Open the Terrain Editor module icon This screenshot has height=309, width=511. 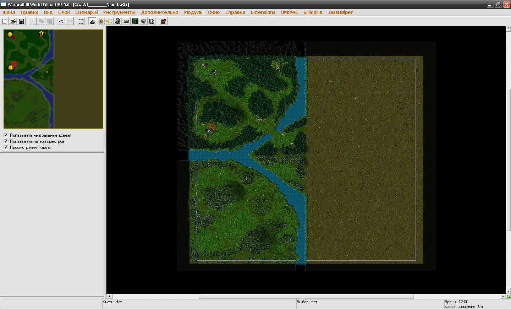(92, 21)
